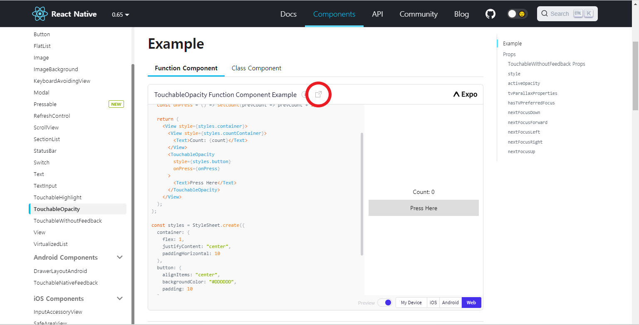Open the Components nav item
The height and width of the screenshot is (325, 639).
tap(334, 14)
